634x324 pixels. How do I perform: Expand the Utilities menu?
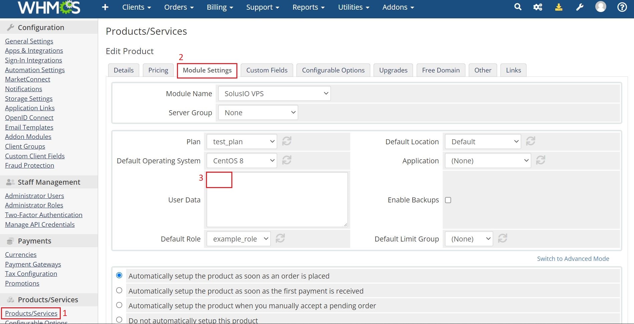coord(354,7)
